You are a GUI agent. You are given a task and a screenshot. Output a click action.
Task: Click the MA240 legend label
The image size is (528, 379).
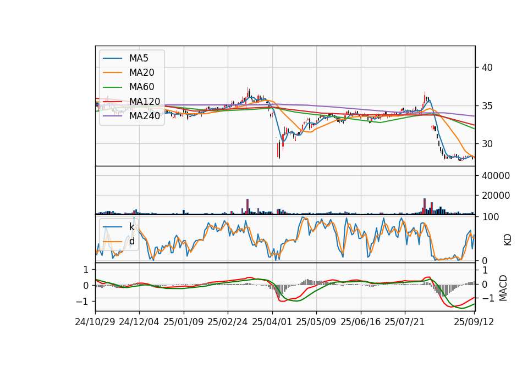[145, 116]
